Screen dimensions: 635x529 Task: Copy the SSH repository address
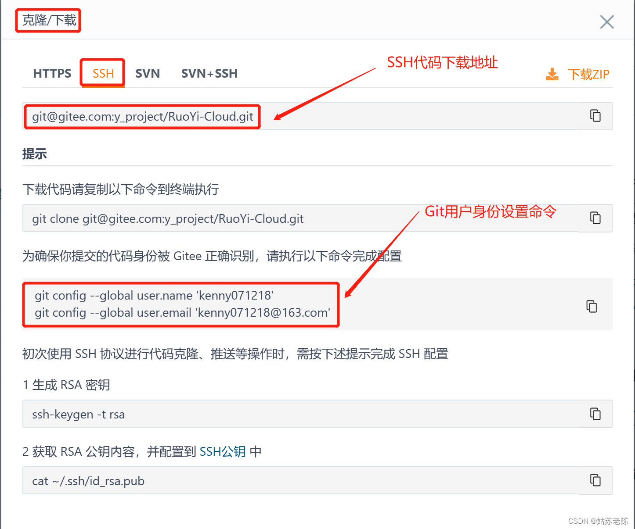(x=595, y=116)
